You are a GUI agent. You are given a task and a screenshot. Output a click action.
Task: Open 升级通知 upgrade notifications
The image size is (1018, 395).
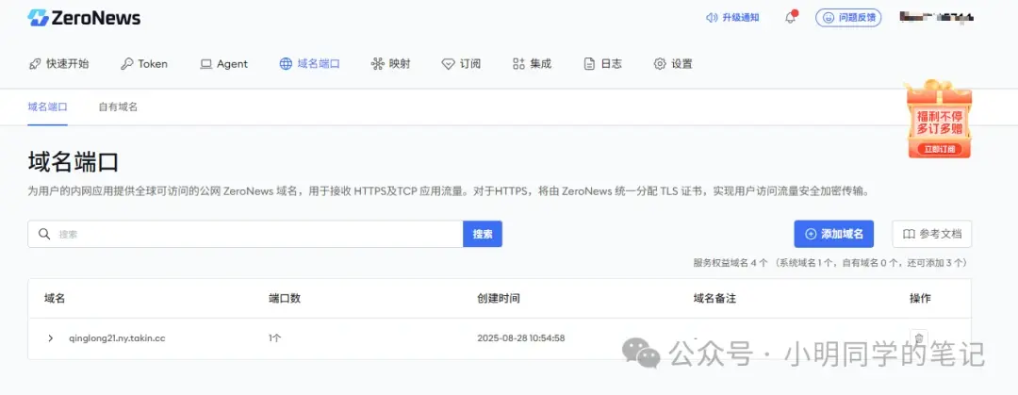pyautogui.click(x=732, y=18)
